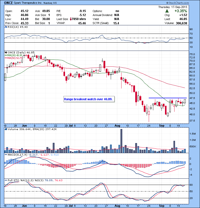Click the 'Sep' label on the price axis
The width and height of the screenshot is (200, 208).
161,126
